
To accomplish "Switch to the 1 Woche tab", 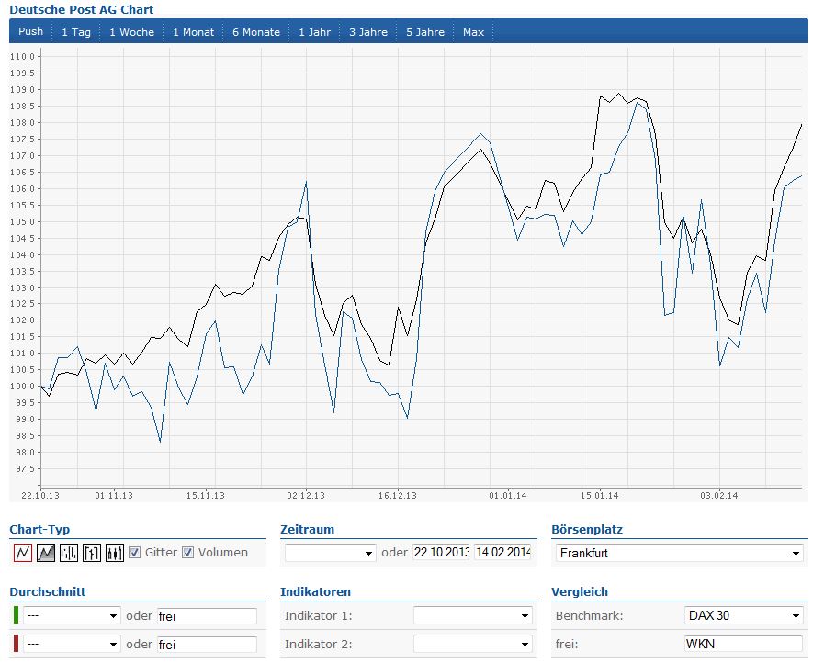I will click(x=131, y=31).
